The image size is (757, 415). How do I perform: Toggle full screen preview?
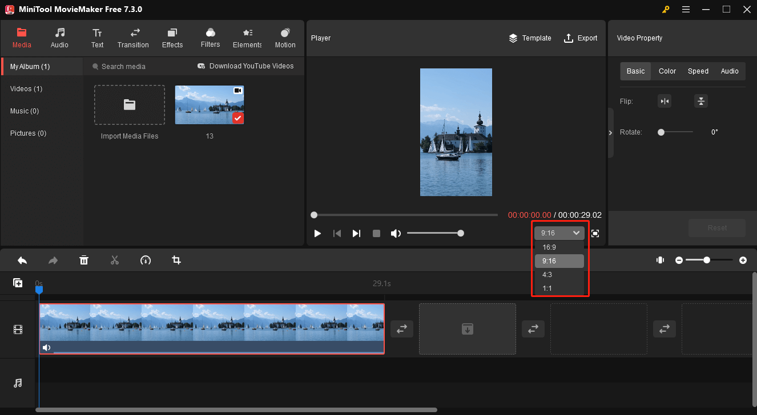(595, 233)
